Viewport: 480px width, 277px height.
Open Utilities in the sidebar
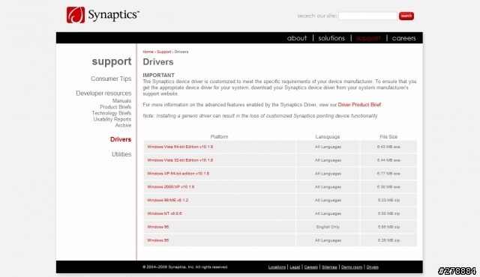(121, 154)
